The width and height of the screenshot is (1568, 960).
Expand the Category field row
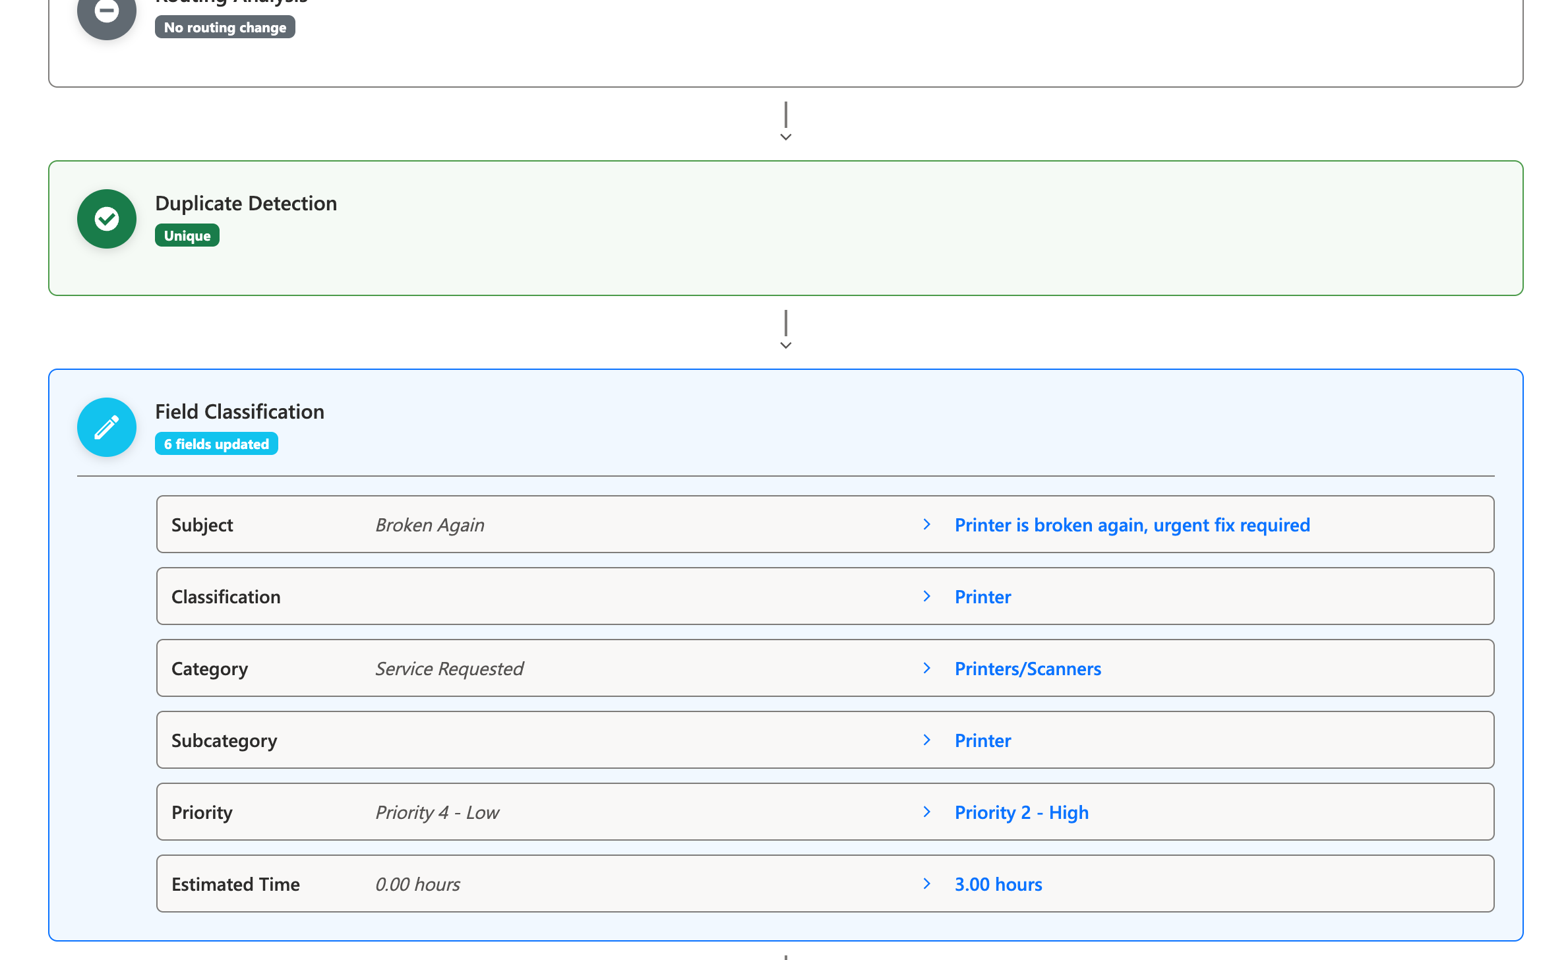[927, 668]
